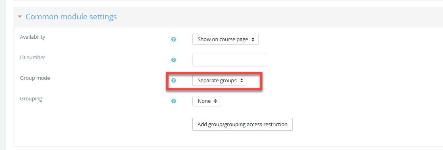Viewport: 443px width, 150px height.
Task: Open help for Availability setting
Action: point(174,39)
